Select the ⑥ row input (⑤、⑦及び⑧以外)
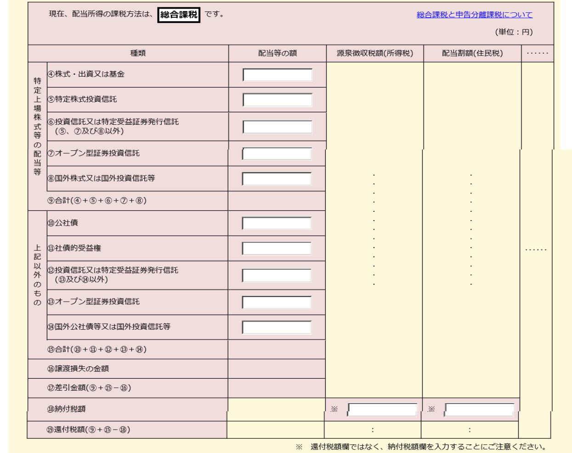Viewport: 572px width, 453px height. [x=278, y=127]
